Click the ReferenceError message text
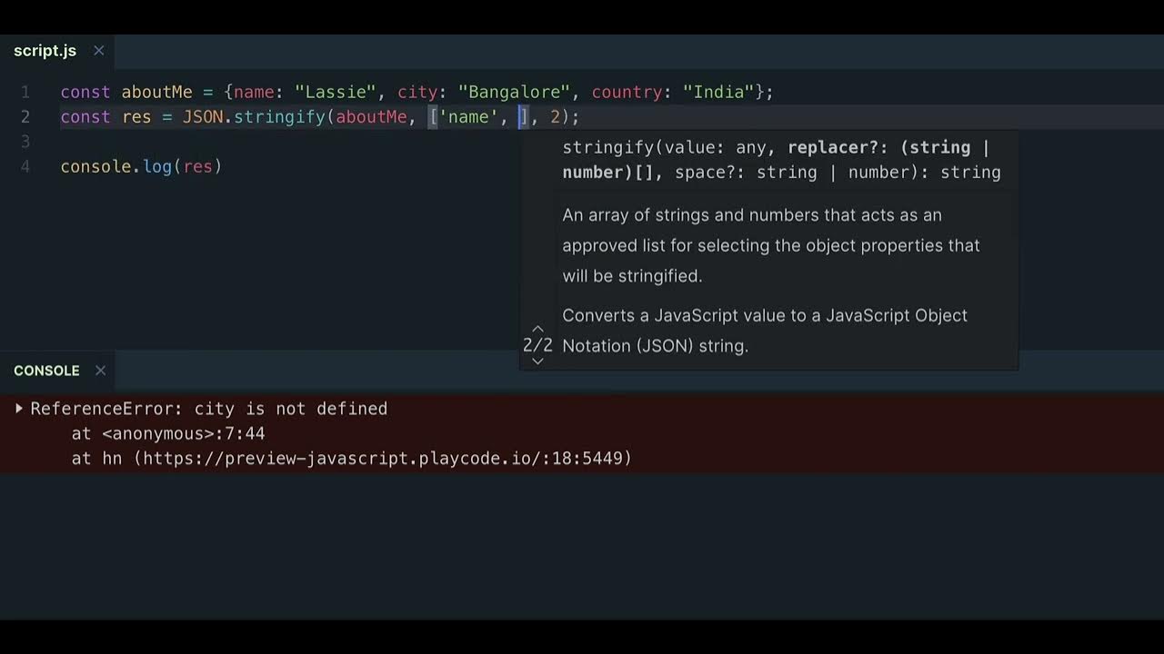This screenshot has width=1164, height=654. coord(209,409)
